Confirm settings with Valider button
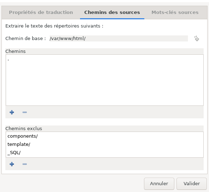 [x=191, y=183]
